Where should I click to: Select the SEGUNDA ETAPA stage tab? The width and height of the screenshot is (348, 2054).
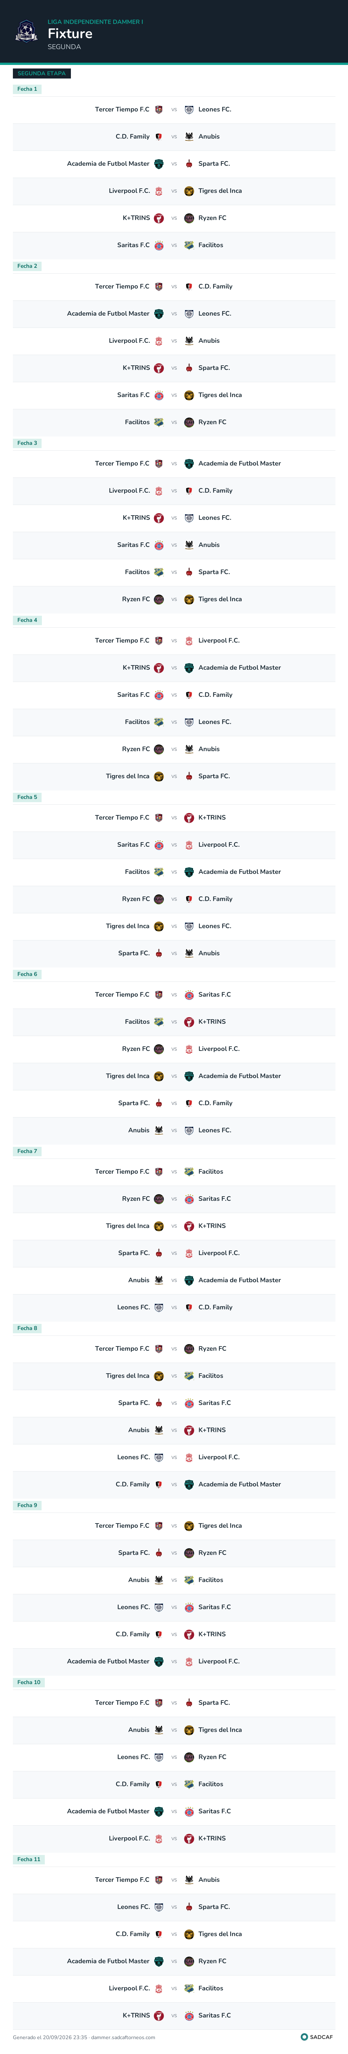tap(41, 73)
